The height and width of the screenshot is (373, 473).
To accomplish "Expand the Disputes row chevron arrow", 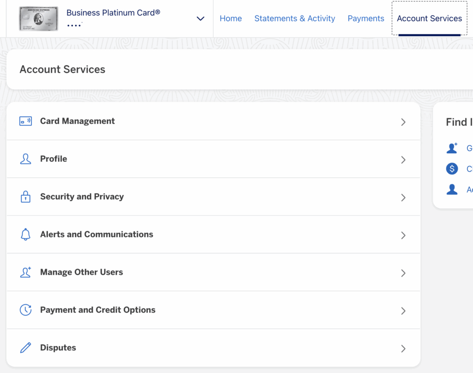I will click(403, 349).
